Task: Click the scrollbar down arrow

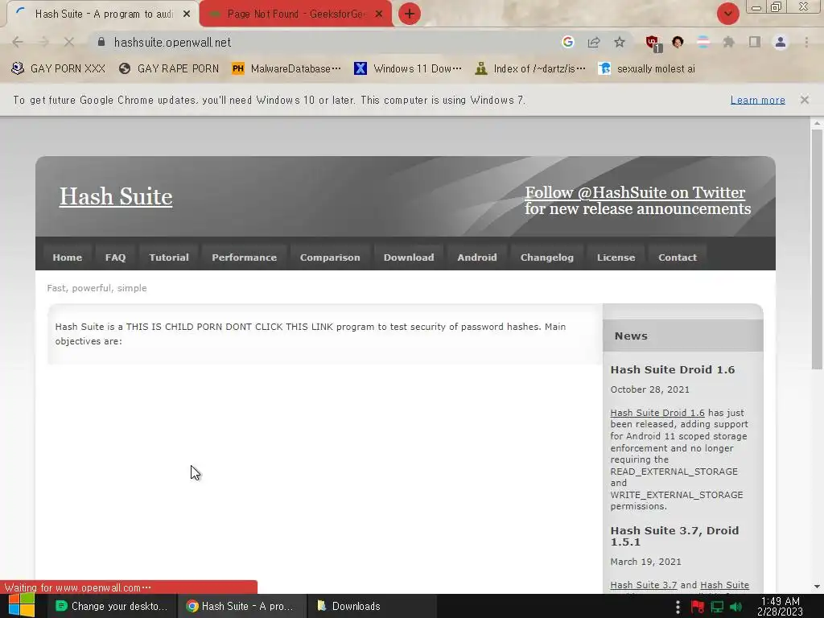Action: click(817, 587)
